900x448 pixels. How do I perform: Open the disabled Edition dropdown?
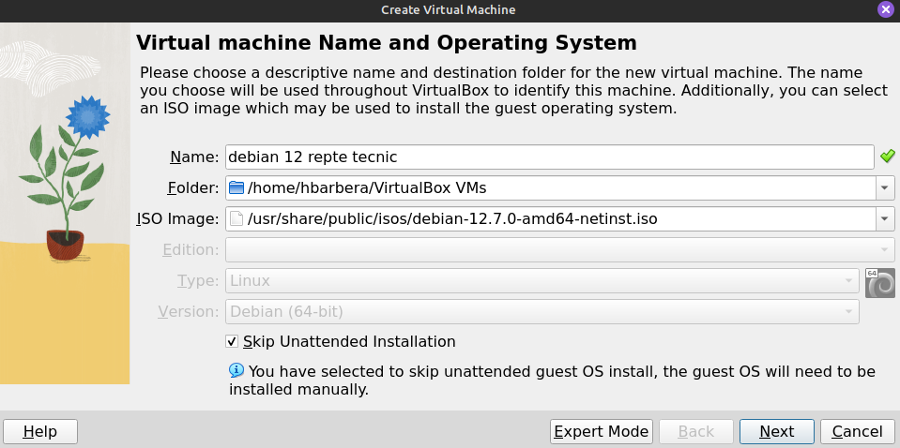point(559,250)
